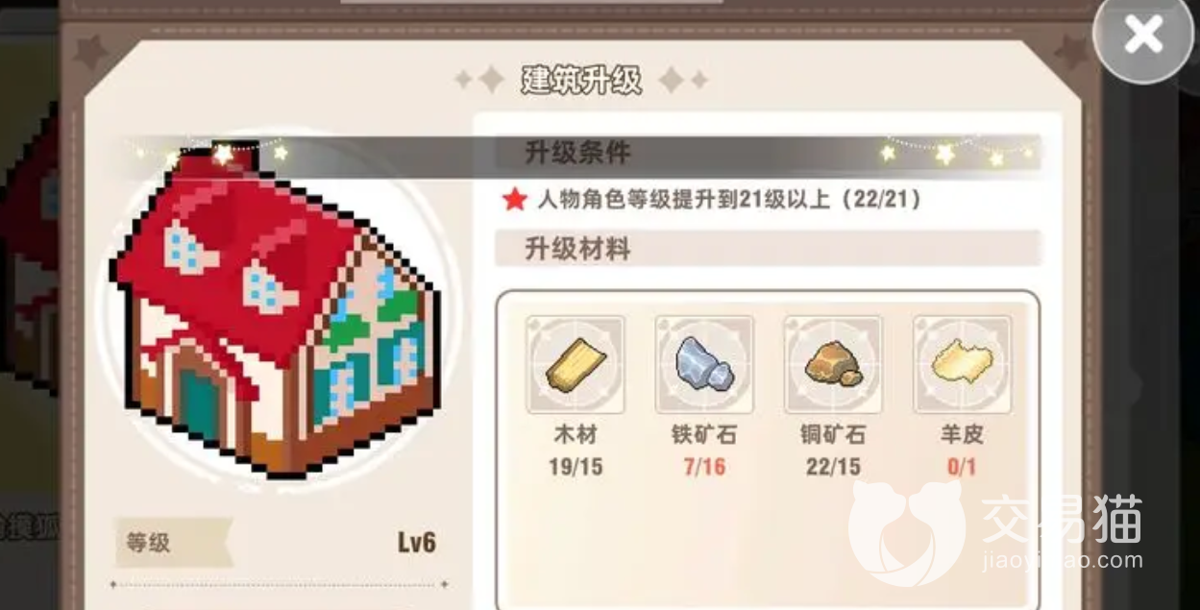This screenshot has height=610, width=1200.
Task: Click the 交易猫 cat logo watermark
Action: pyautogui.click(x=906, y=531)
